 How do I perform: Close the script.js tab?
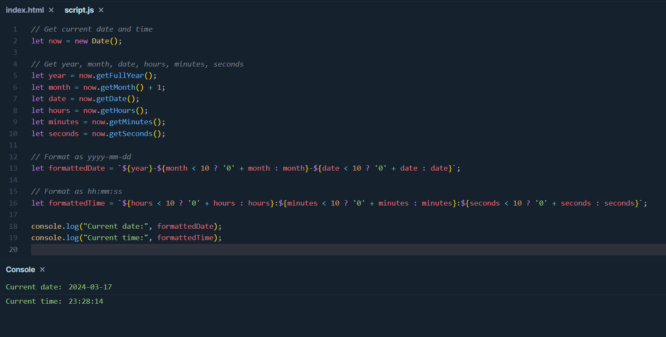coord(101,10)
